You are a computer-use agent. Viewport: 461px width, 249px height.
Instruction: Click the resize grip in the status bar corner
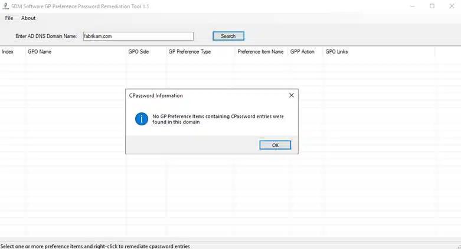[459, 247]
